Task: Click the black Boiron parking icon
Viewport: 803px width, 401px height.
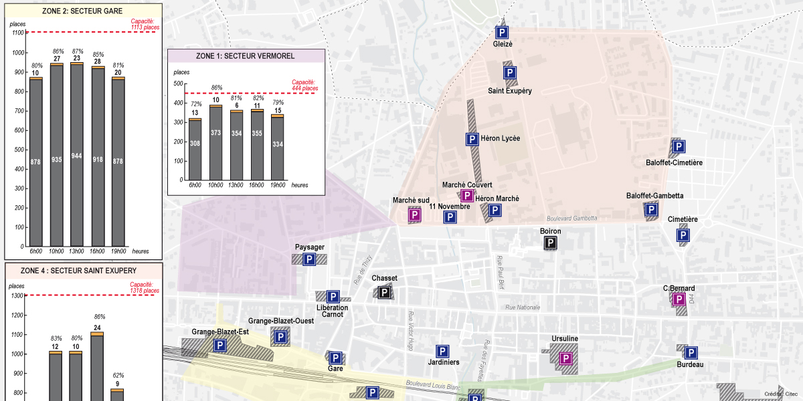Action: pos(549,242)
